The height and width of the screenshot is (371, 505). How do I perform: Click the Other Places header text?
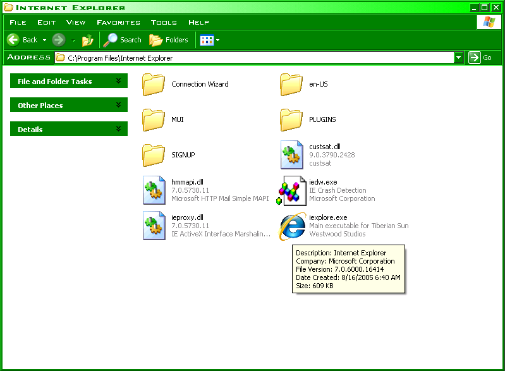pyautogui.click(x=40, y=106)
